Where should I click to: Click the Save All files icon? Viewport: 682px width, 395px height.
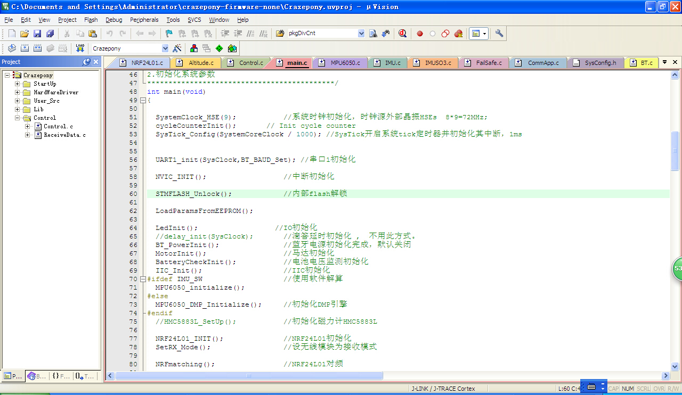(x=50, y=34)
